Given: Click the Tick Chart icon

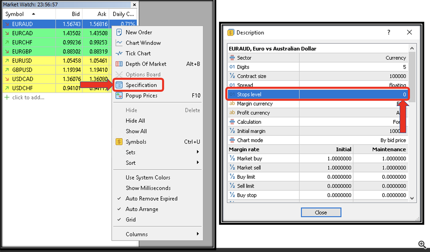Looking at the screenshot, I should pos(119,53).
